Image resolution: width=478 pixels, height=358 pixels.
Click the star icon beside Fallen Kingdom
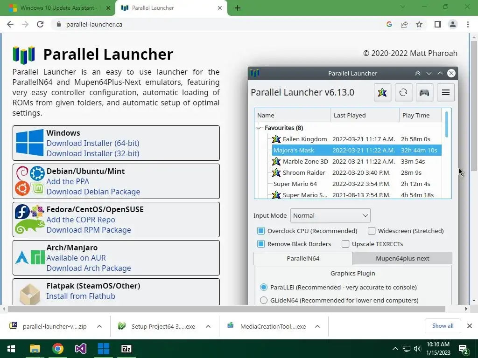point(276,139)
